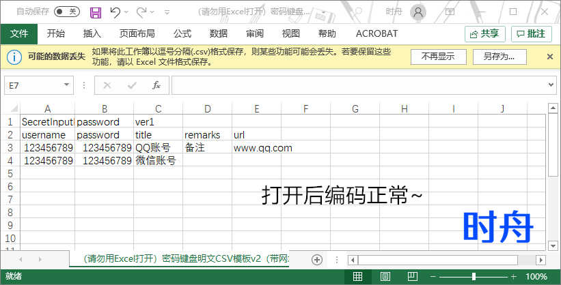Viewport: 561px width, 285px height.
Task: Open Customize Quick Access Toolbar dropdown
Action: point(167,12)
